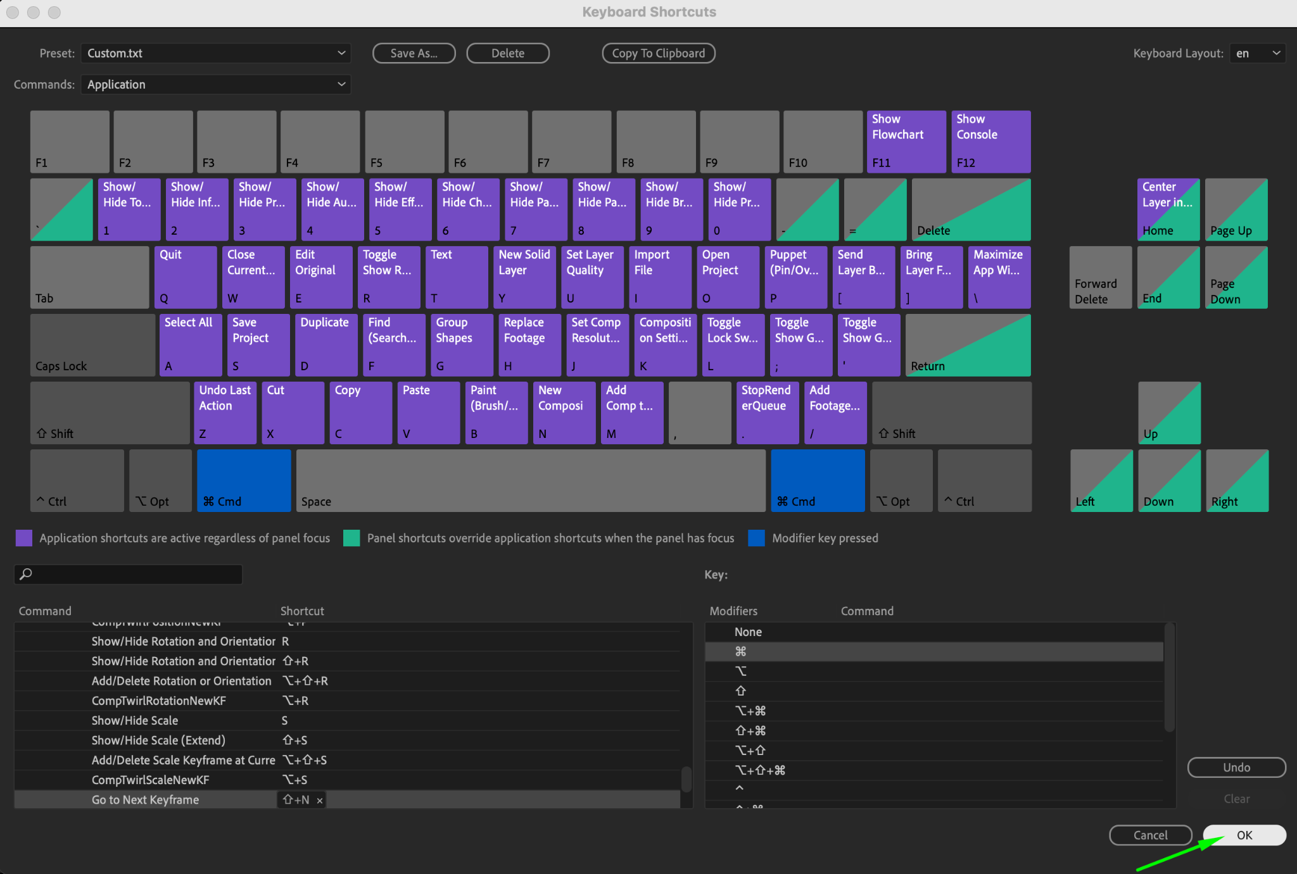
Task: Select the Undo Last Action Z key
Action: point(225,413)
